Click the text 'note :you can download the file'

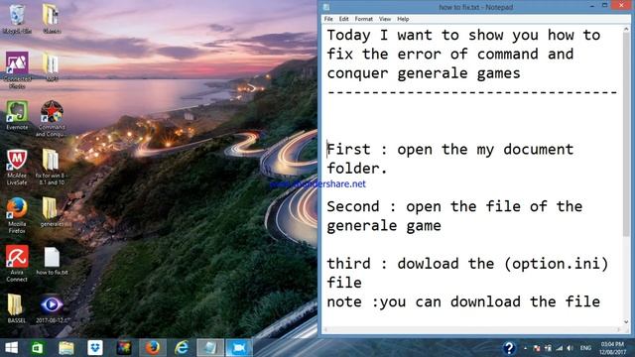[x=463, y=301]
